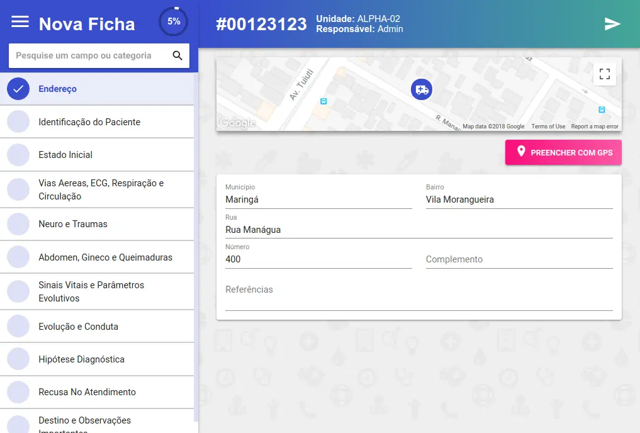This screenshot has width=640, height=433.
Task: Open Identificação do Paciente section
Action: click(89, 122)
